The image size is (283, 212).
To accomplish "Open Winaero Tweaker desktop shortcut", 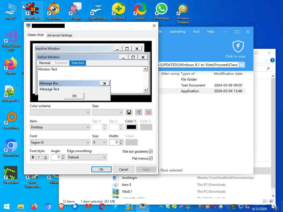I will 183,13.
